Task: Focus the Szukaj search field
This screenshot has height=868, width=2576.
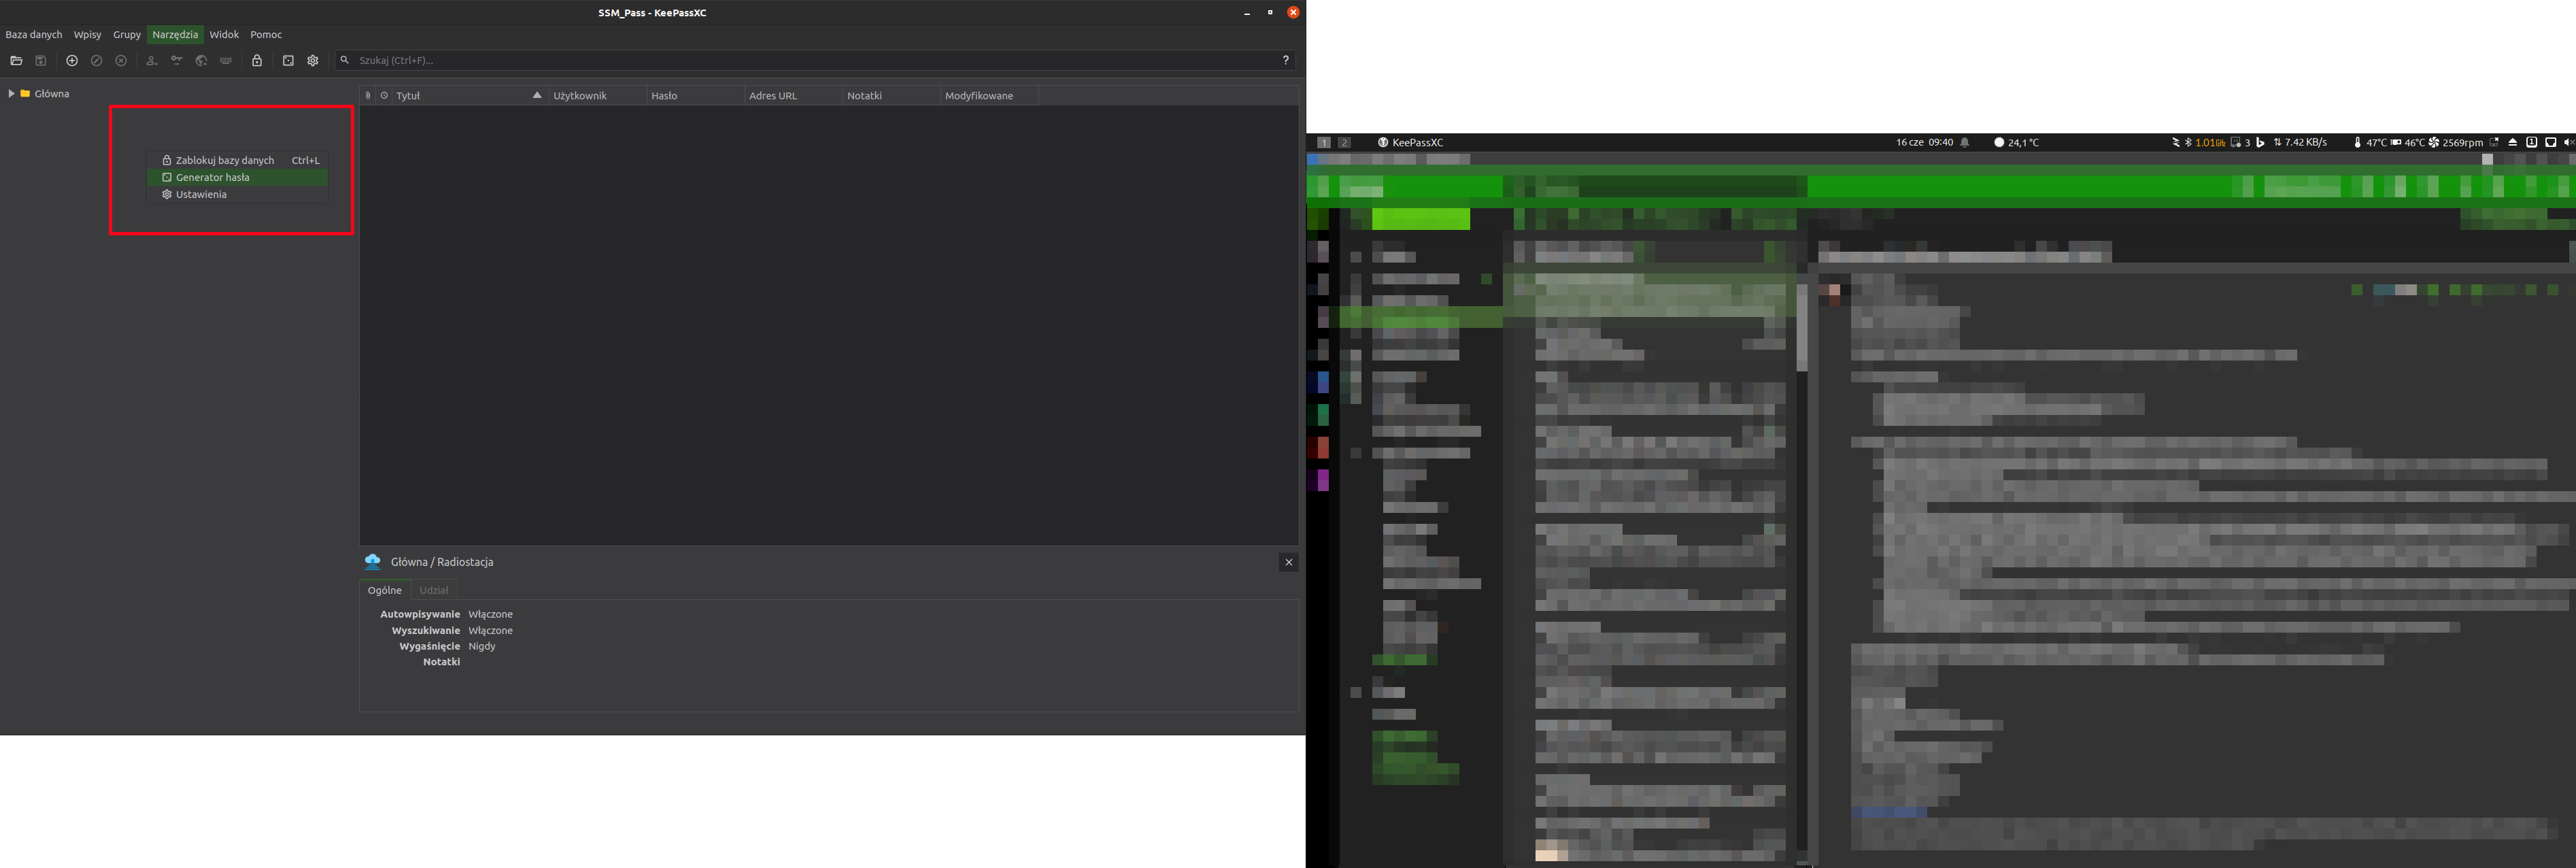Action: (x=815, y=61)
